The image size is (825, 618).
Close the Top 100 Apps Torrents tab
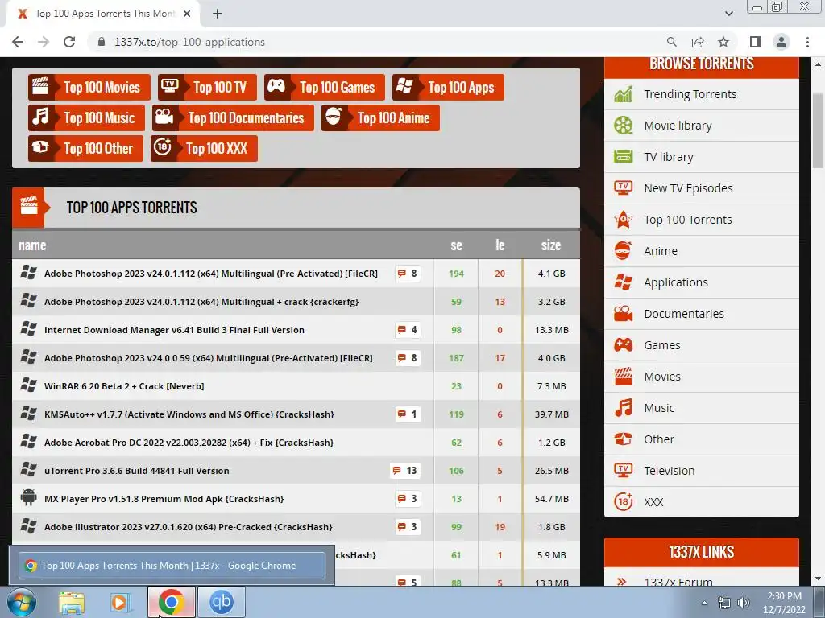point(187,14)
